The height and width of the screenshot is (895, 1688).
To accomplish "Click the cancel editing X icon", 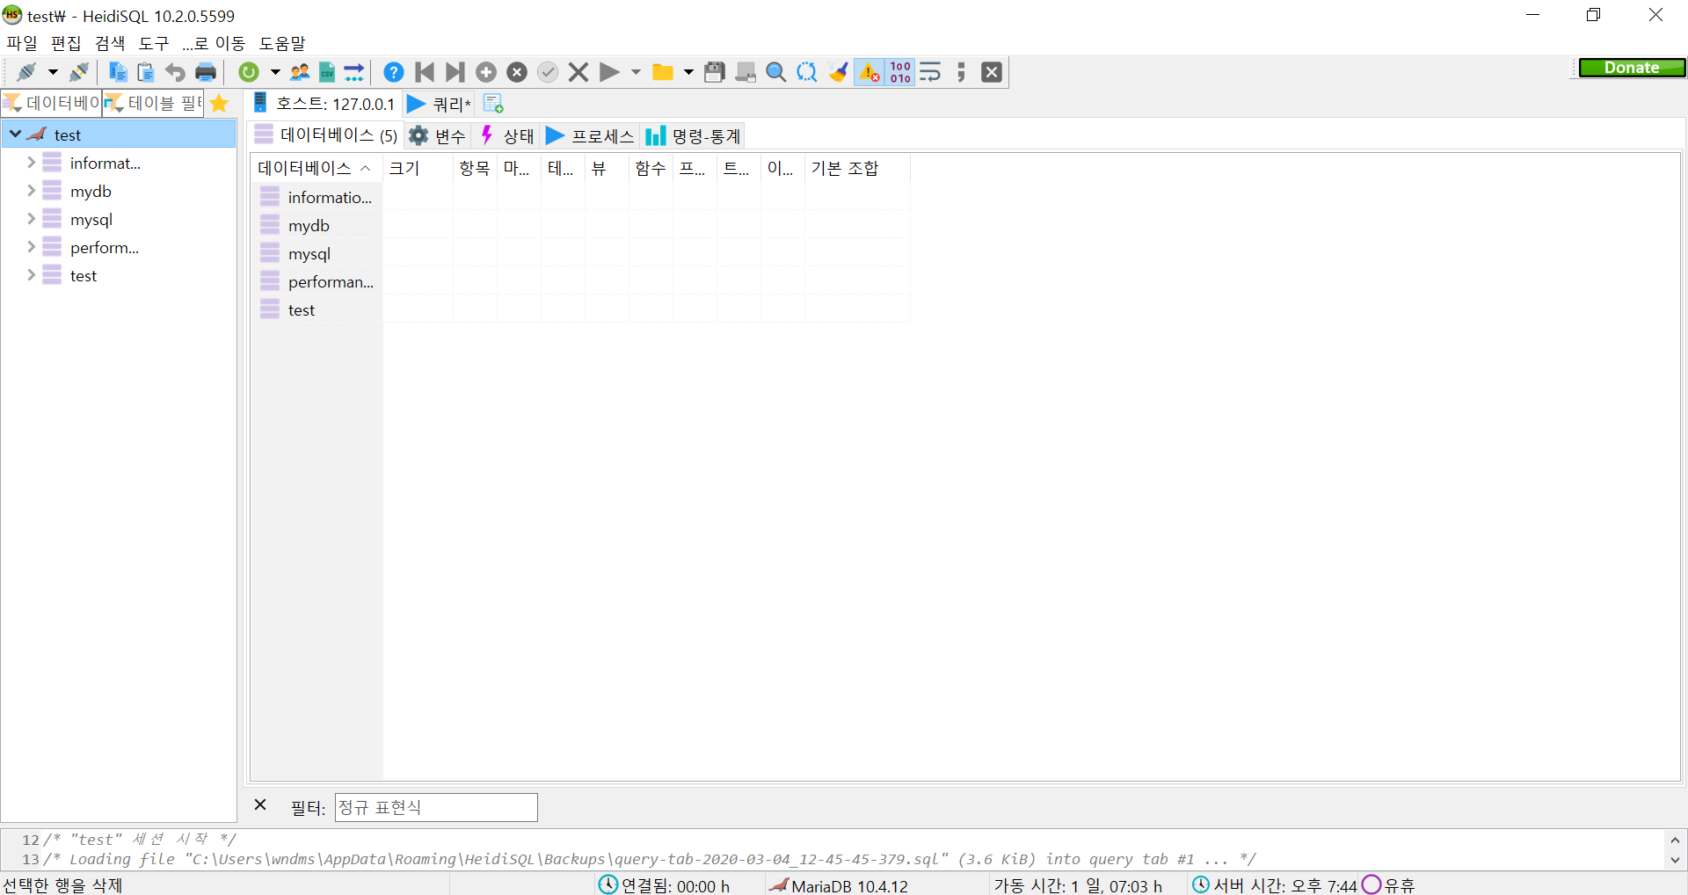I will pos(578,72).
